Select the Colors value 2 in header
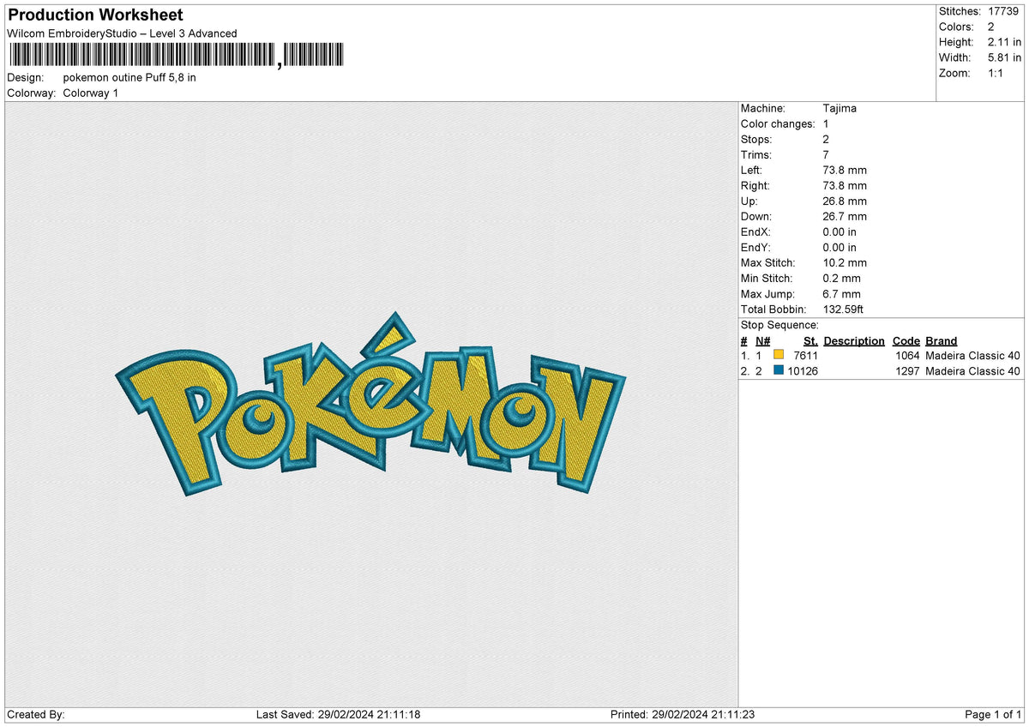 pyautogui.click(x=990, y=27)
